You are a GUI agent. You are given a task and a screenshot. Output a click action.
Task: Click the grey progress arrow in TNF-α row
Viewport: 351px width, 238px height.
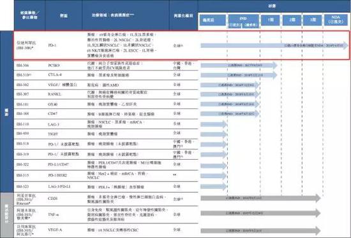pyautogui.click(x=260, y=213)
